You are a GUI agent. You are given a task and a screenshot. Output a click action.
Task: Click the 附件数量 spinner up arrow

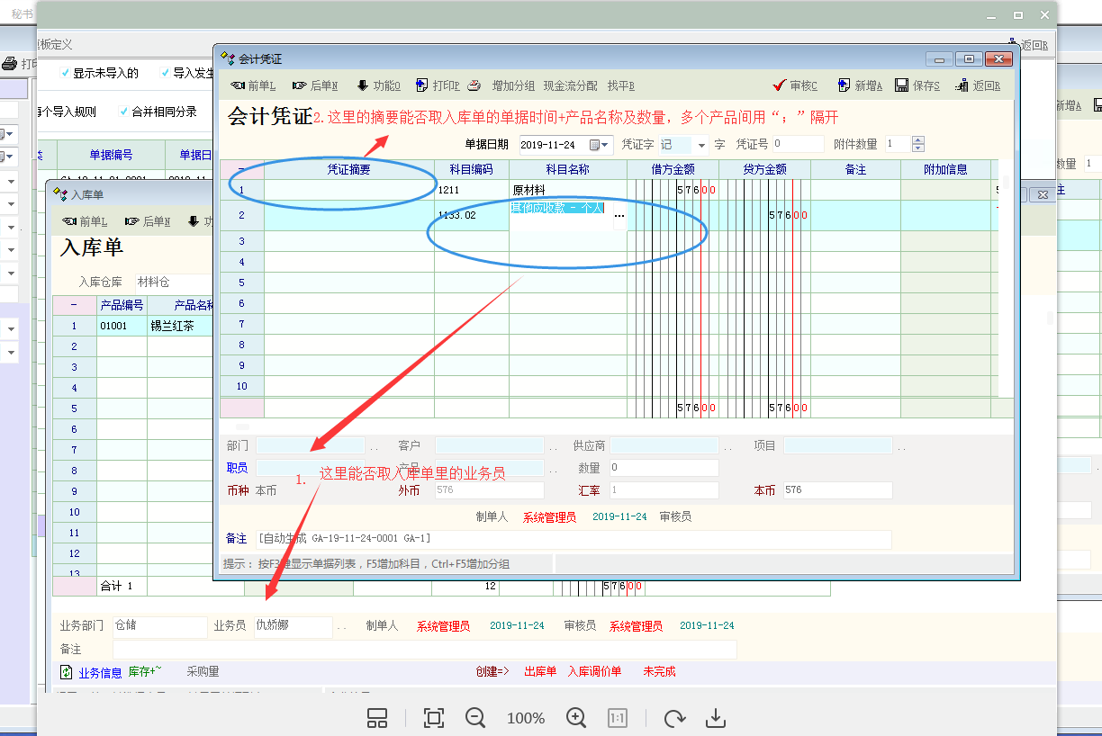coord(918,140)
